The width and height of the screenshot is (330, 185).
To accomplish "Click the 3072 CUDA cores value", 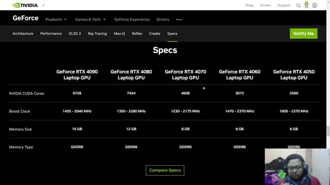I will tap(239, 93).
